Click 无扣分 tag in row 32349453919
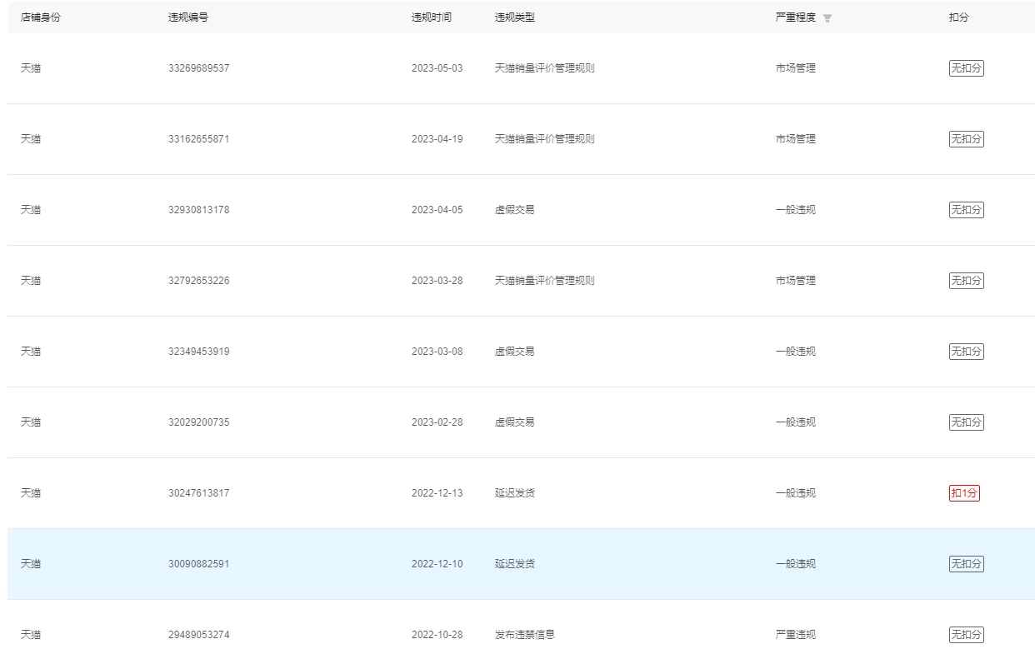The height and width of the screenshot is (664, 1035). pos(967,352)
